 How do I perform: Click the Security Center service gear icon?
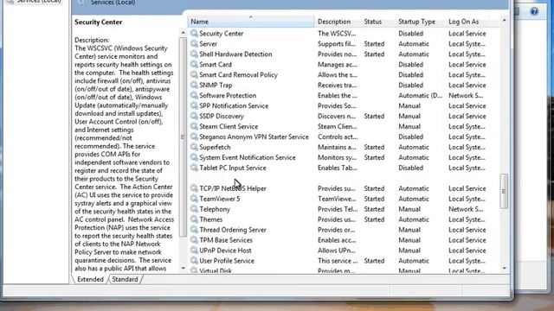click(x=194, y=33)
